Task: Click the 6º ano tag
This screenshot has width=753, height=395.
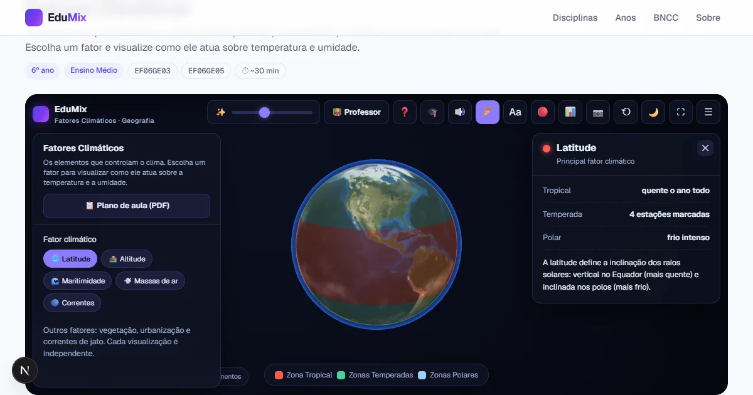Action: point(43,71)
